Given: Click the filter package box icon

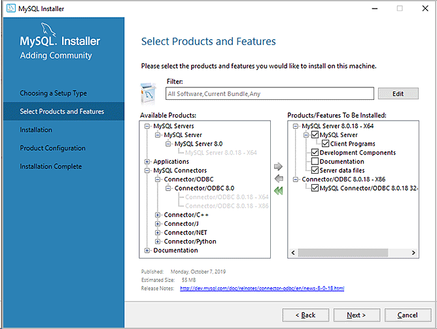Looking at the screenshot, I should pos(149,94).
